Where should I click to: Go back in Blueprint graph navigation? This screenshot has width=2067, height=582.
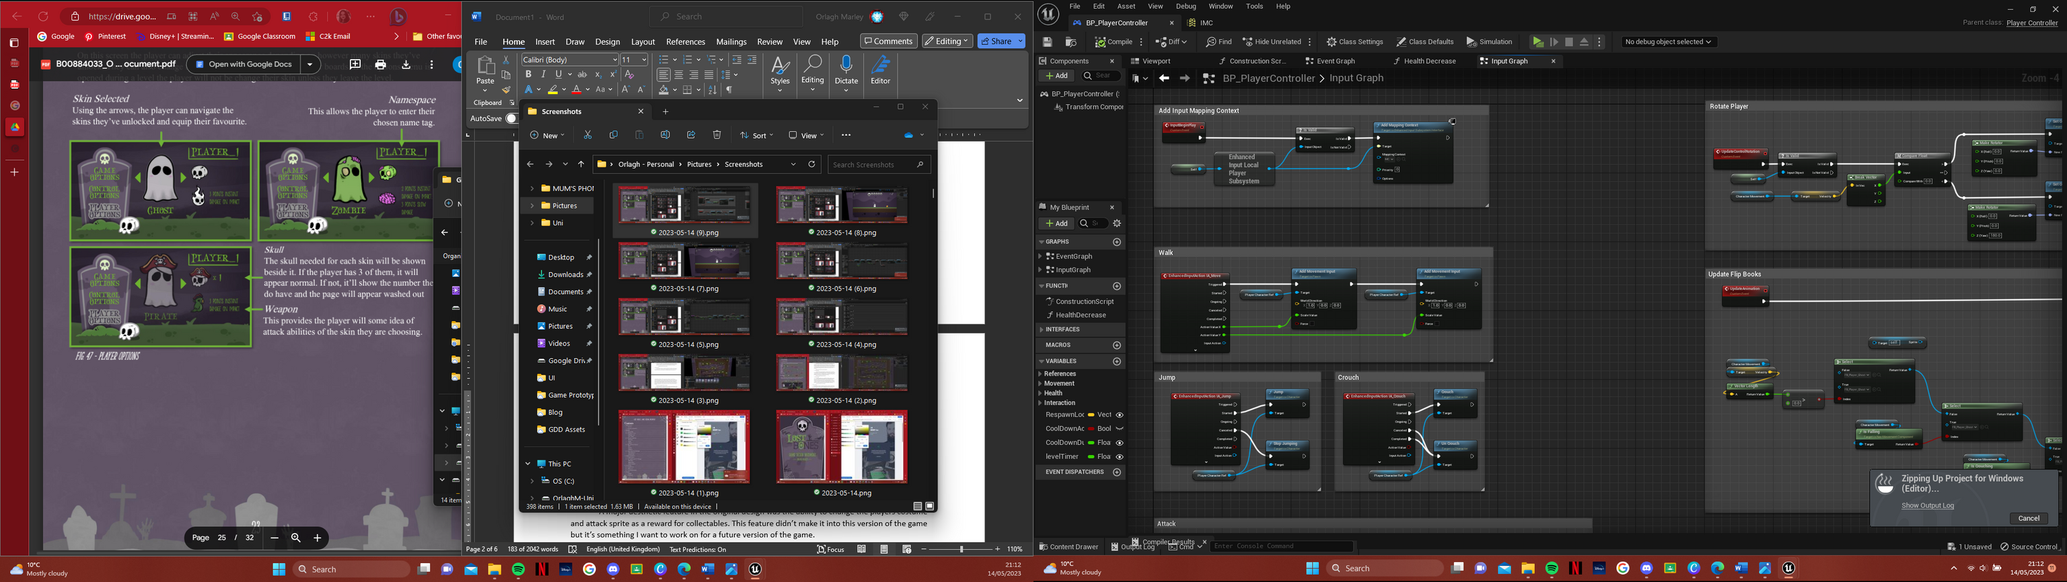point(1163,78)
